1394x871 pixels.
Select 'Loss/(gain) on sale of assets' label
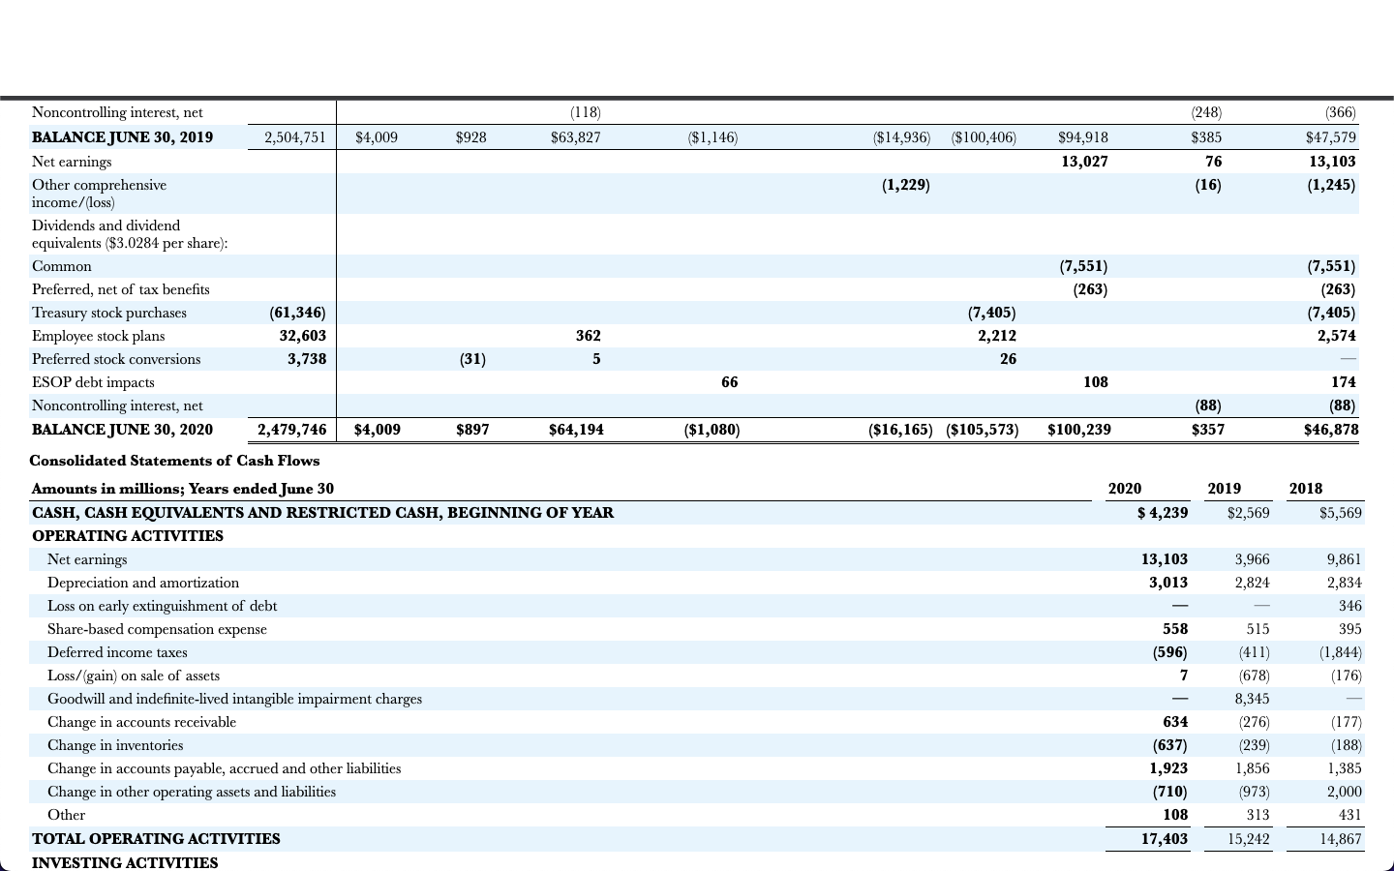pos(134,676)
